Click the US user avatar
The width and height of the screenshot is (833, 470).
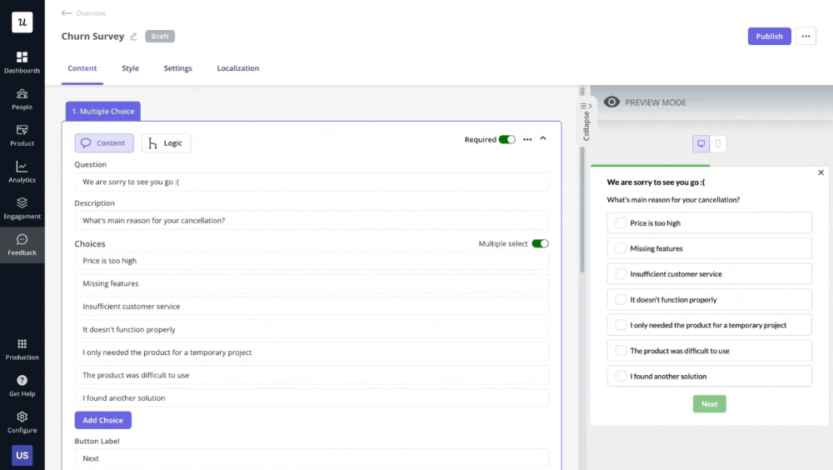point(22,455)
